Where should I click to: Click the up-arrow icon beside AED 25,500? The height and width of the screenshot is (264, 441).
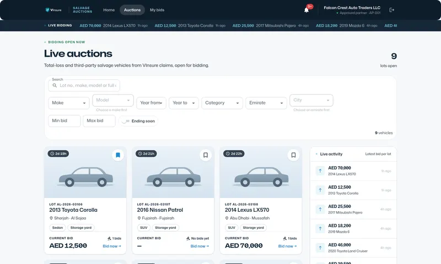[320, 209]
